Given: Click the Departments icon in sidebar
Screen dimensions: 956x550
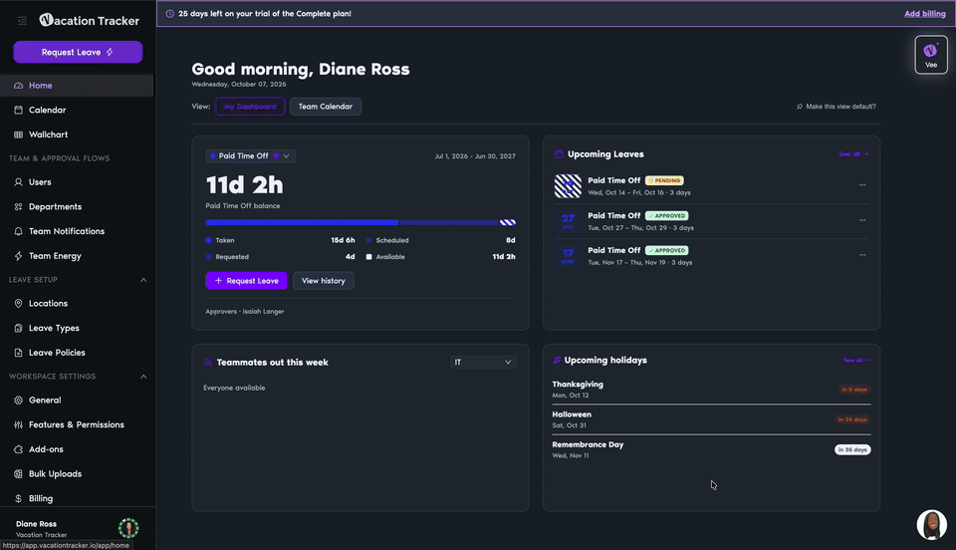Looking at the screenshot, I should pos(18,206).
